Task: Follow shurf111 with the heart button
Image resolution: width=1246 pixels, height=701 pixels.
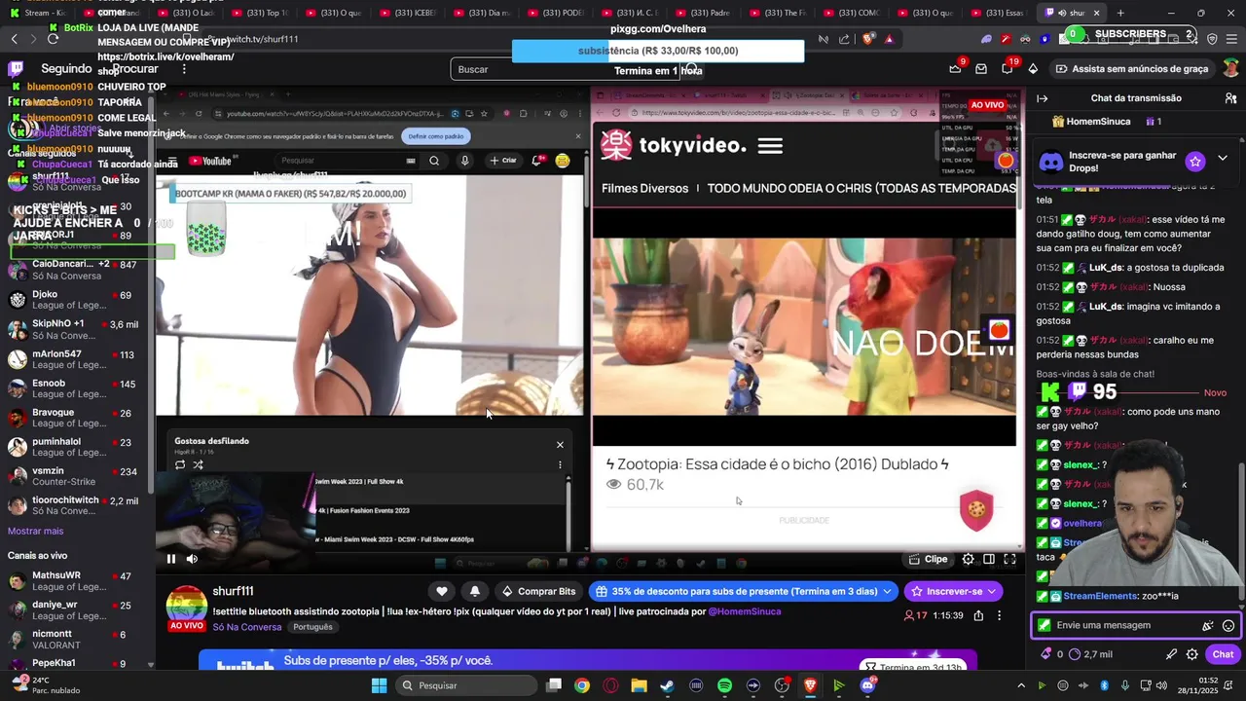Action: pyautogui.click(x=441, y=591)
